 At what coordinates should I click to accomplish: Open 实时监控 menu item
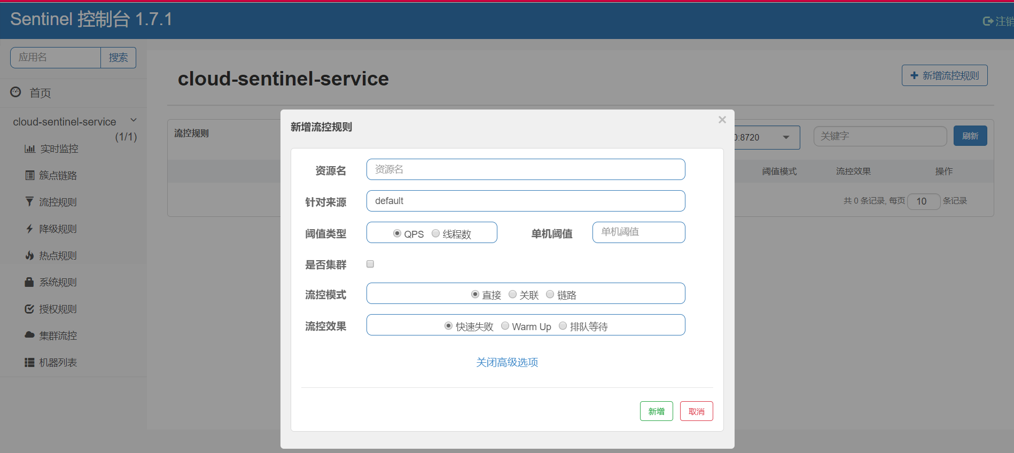tap(59, 149)
